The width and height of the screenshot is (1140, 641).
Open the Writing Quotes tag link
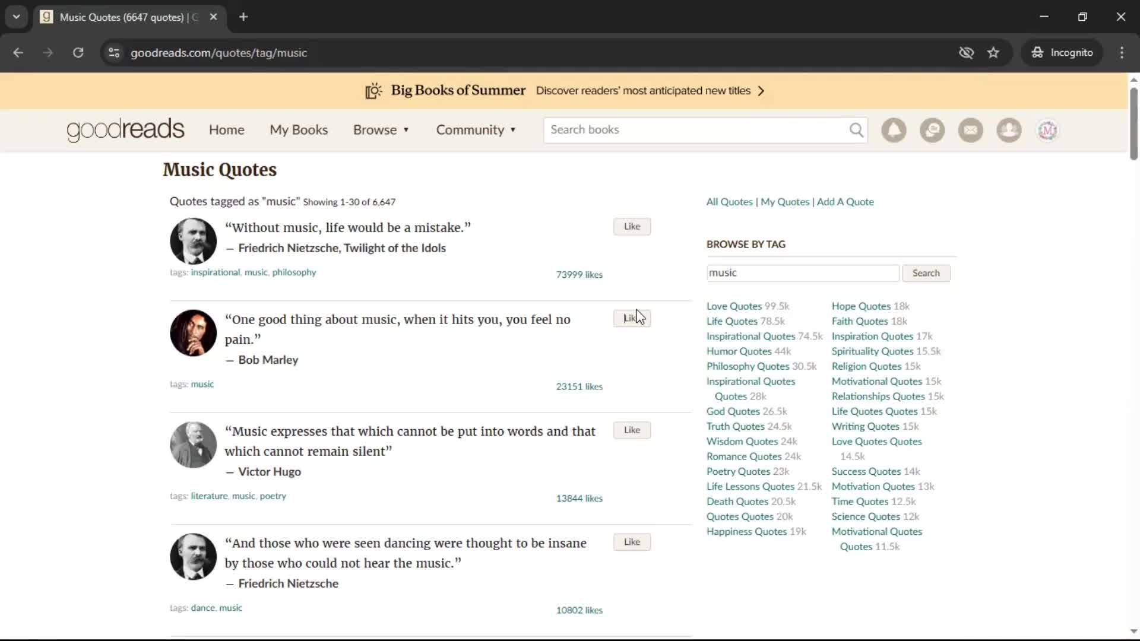(865, 427)
